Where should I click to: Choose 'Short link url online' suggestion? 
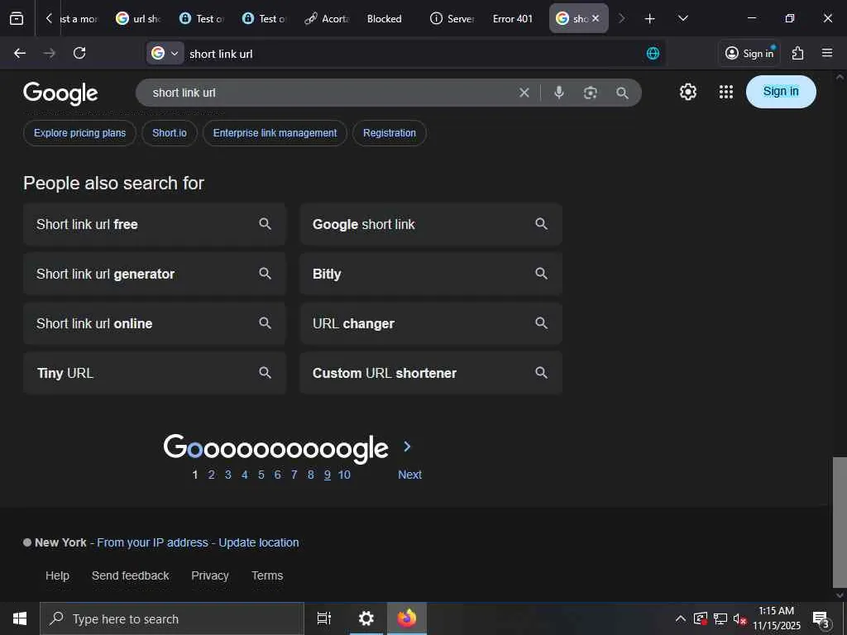coord(154,323)
